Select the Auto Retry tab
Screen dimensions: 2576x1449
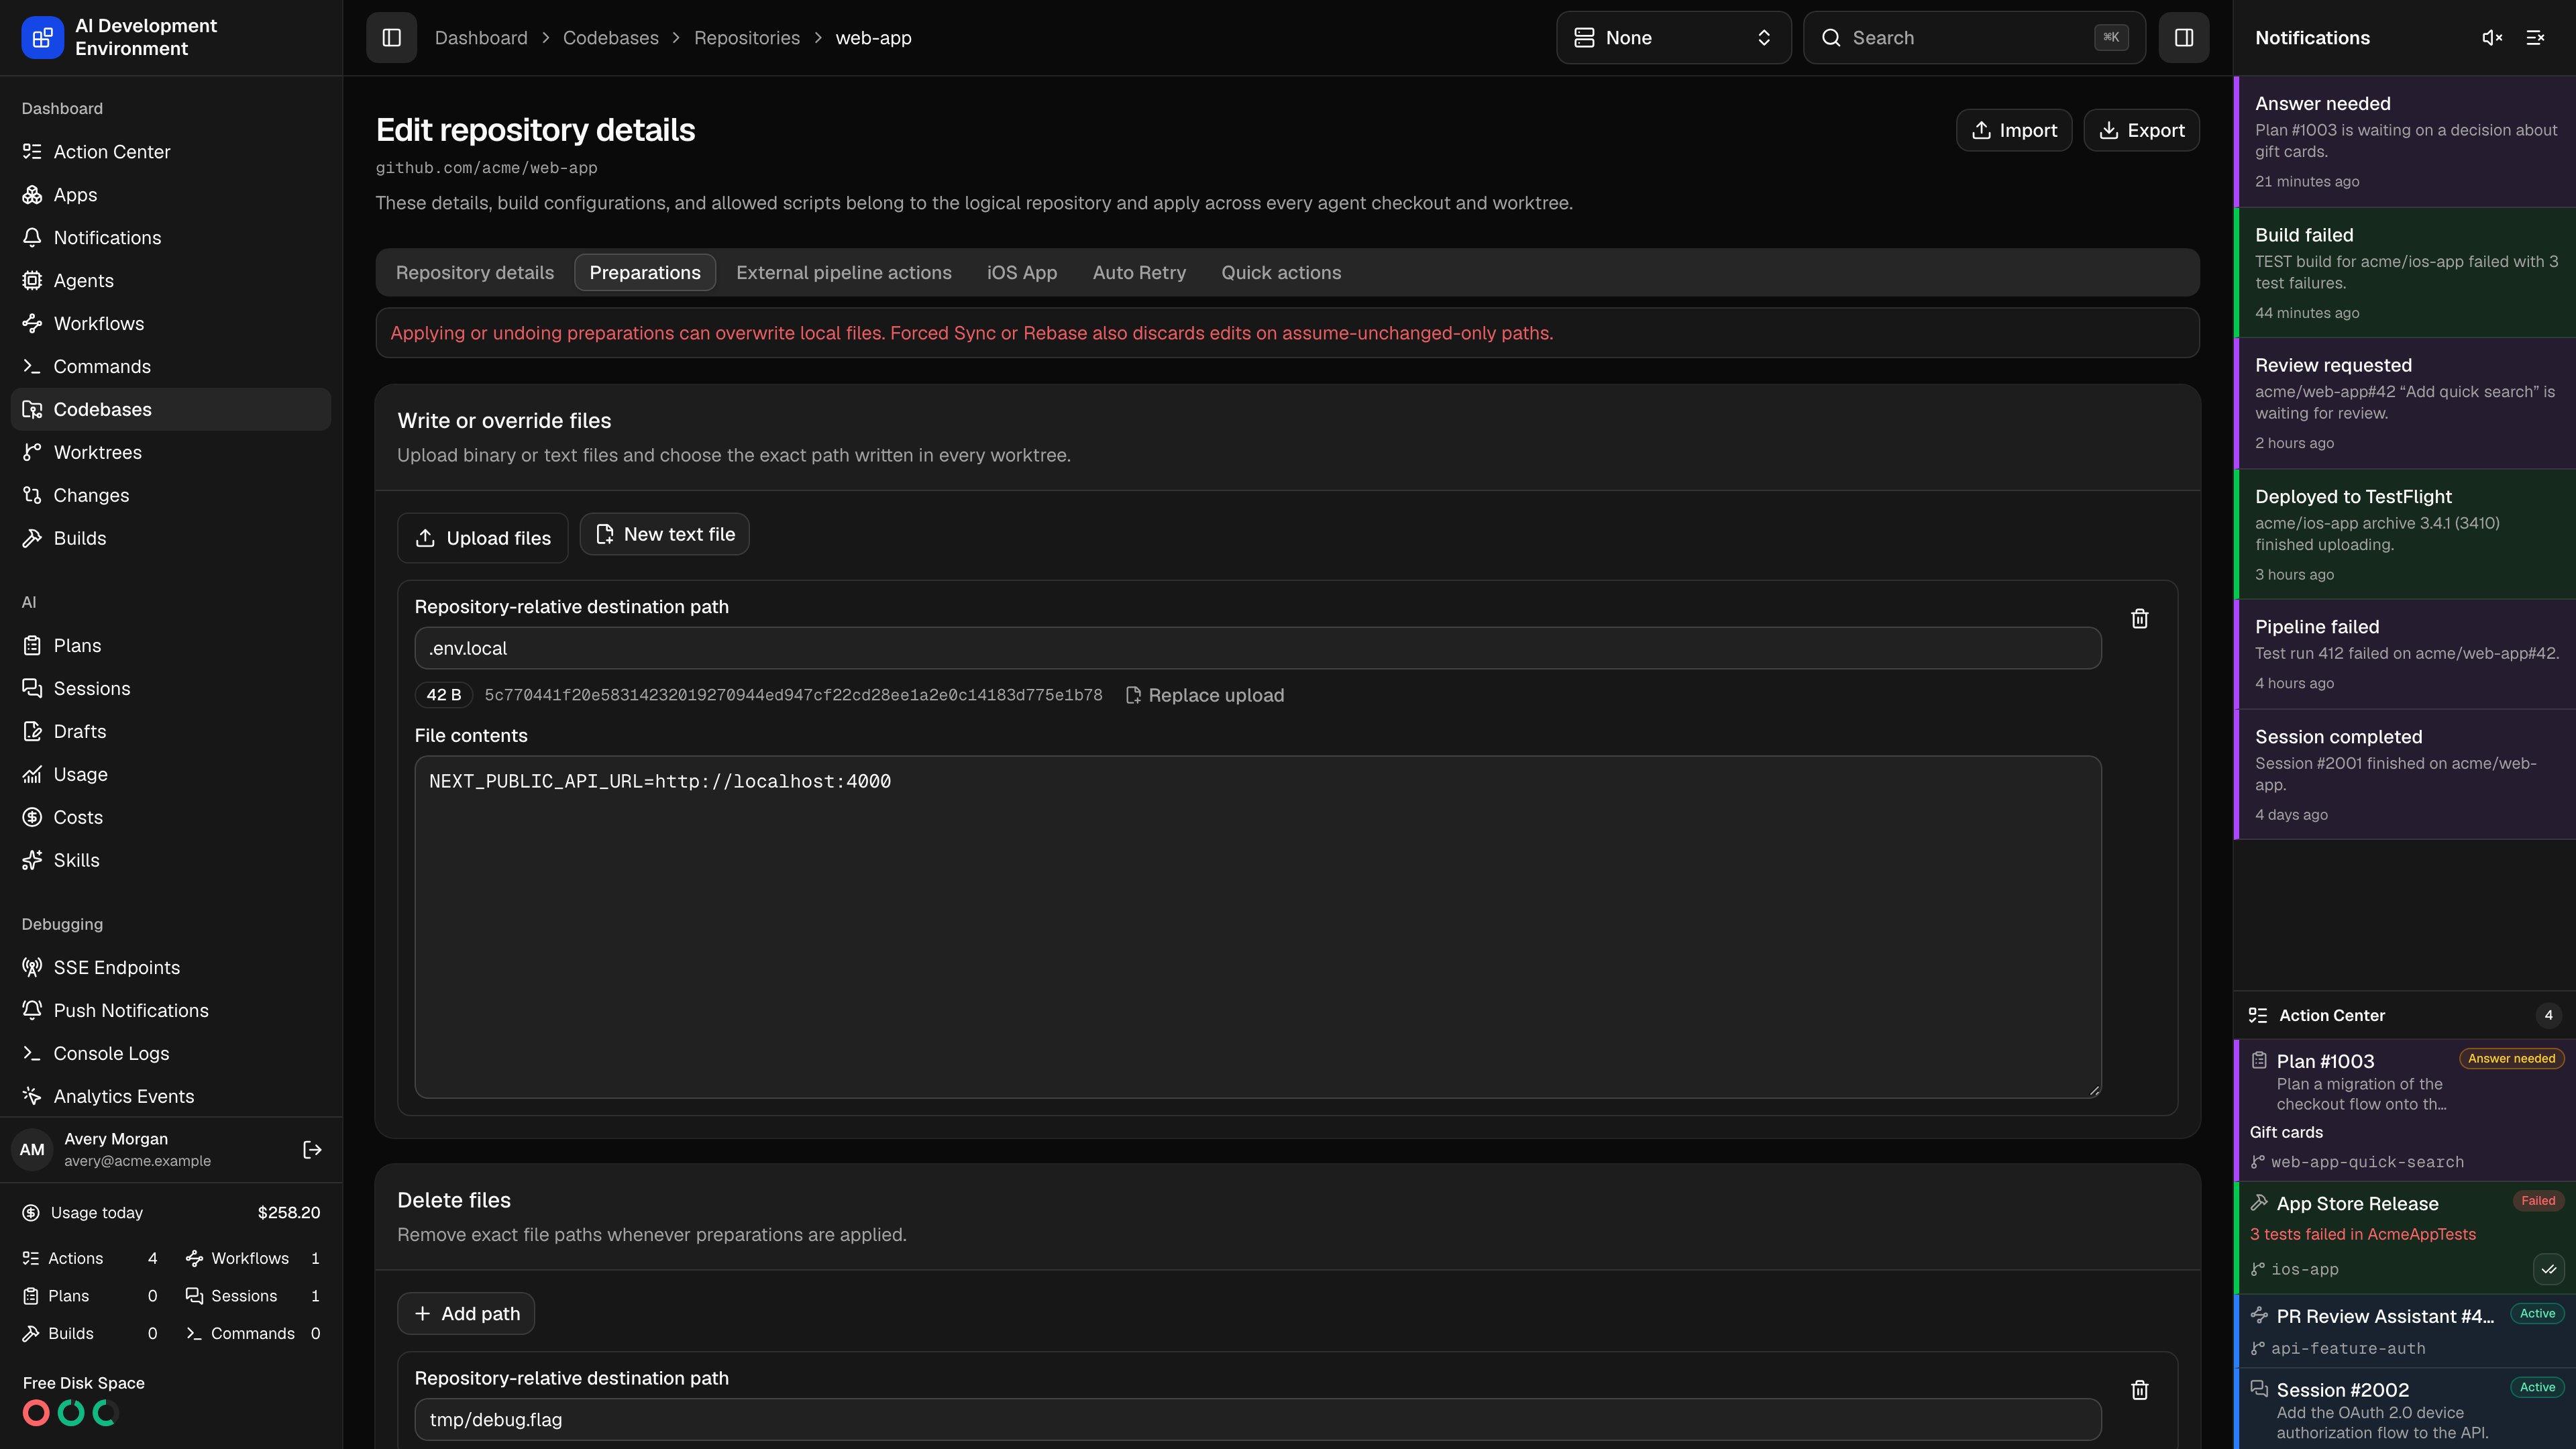click(x=1139, y=273)
